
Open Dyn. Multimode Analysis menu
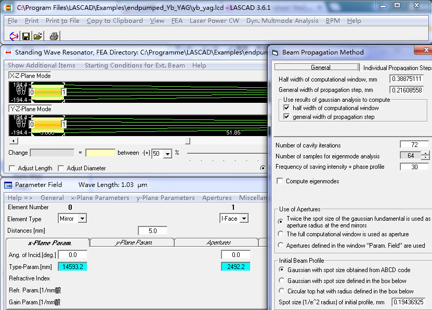coord(282,21)
